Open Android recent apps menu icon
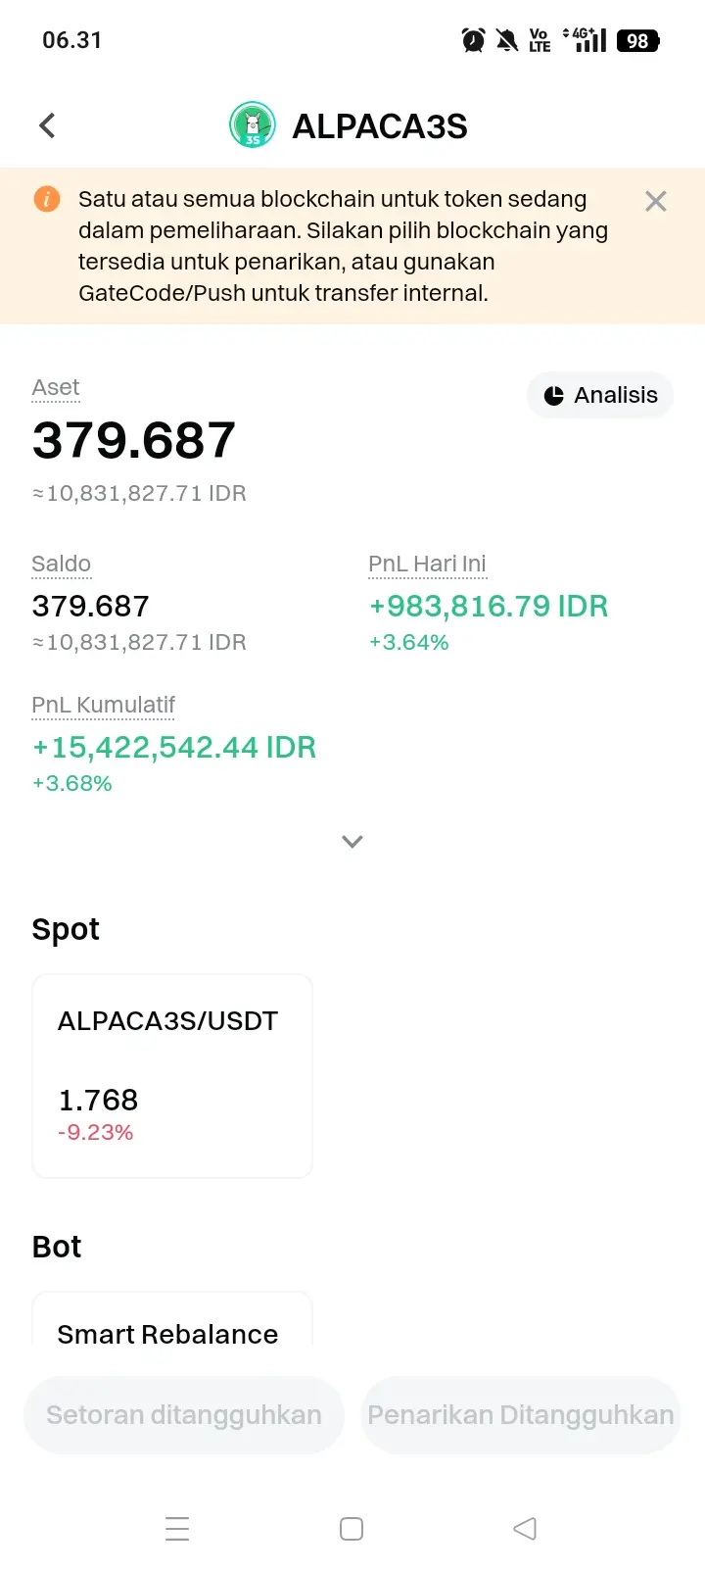Screen dimensions: 705x1572 pos(177,1529)
